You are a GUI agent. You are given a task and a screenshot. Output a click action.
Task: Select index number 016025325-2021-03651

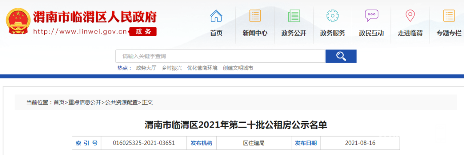point(144,143)
